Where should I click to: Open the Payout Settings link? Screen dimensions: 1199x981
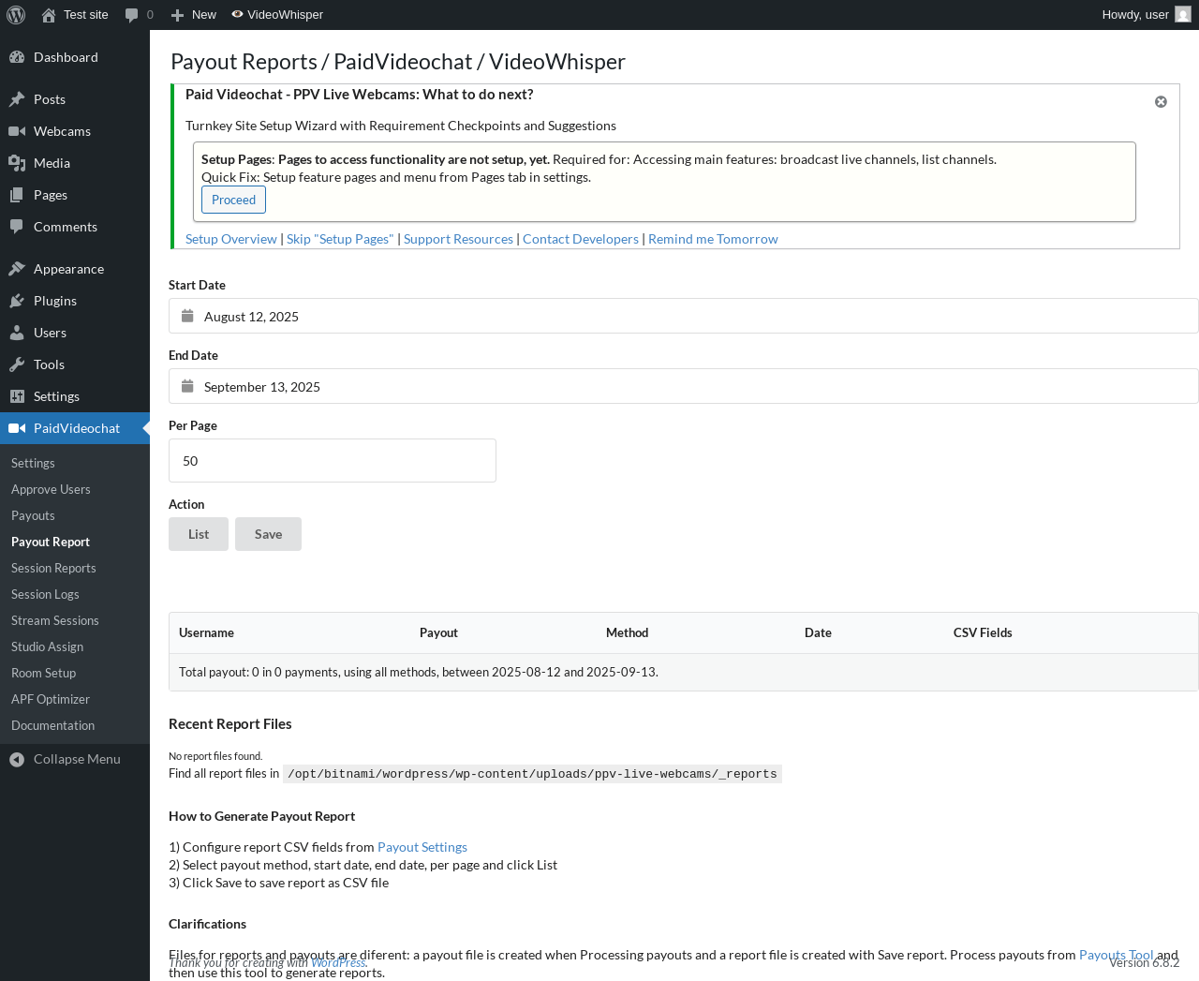(x=422, y=847)
